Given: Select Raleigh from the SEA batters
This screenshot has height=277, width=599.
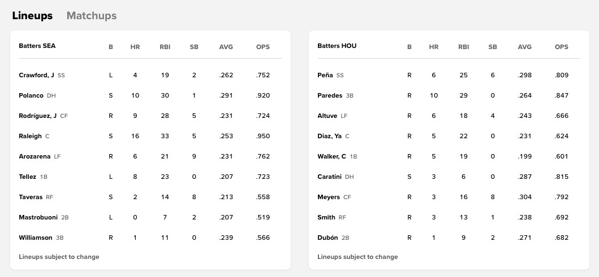Looking at the screenshot, I should point(31,136).
